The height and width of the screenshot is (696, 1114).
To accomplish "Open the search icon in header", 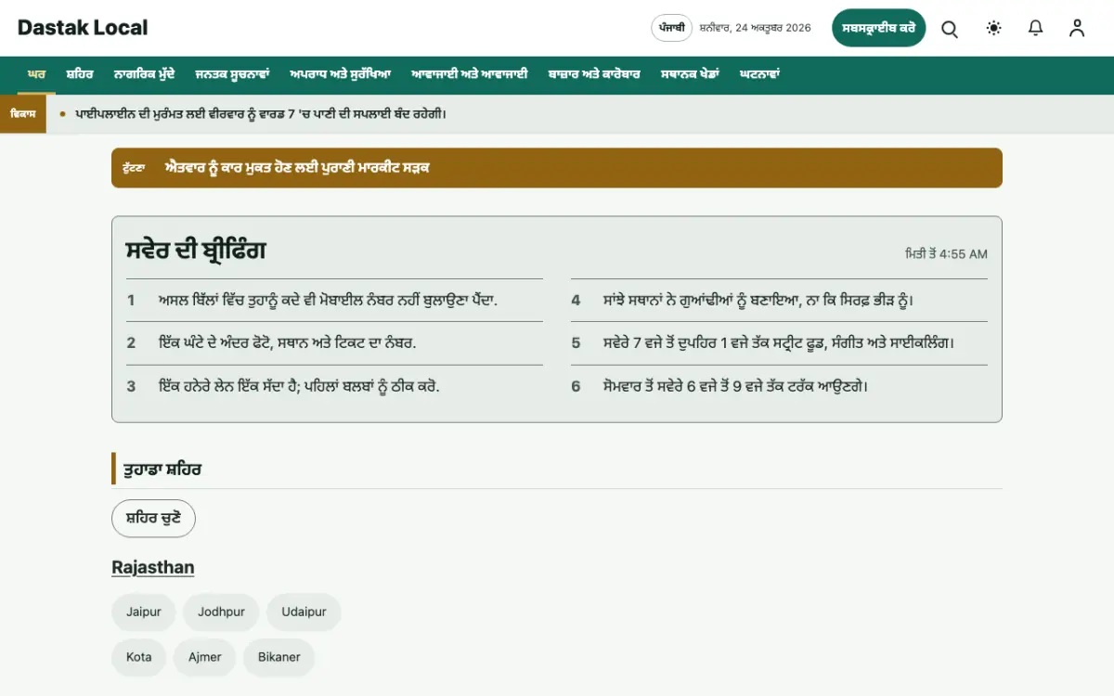I will pos(950,29).
